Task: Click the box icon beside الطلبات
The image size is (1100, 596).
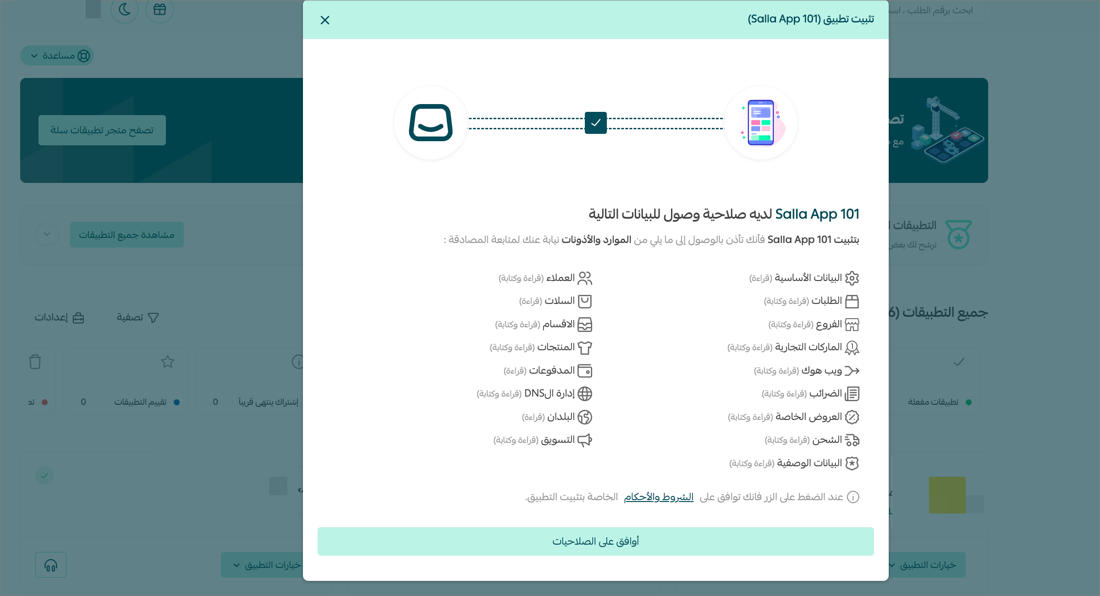Action: 852,301
